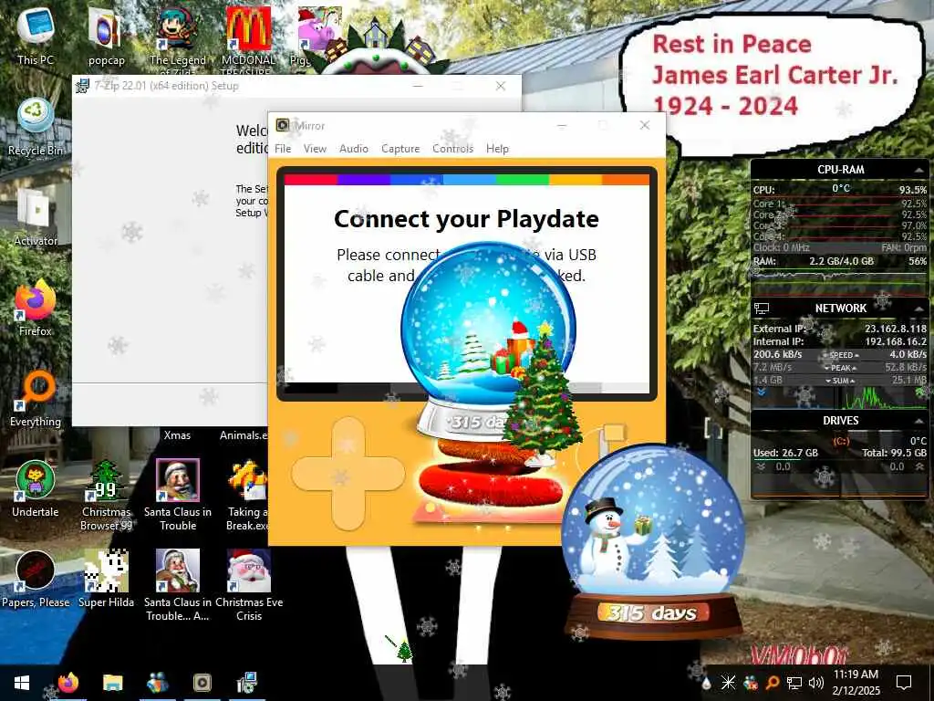934x701 pixels.
Task: Click the RAM usage 2.2 GB/4.0 GB text
Action: click(841, 261)
